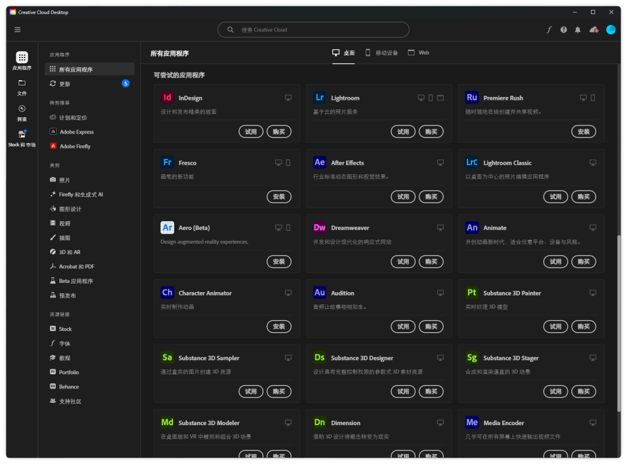Select 所有应用程序 in the sidebar

(x=89, y=69)
